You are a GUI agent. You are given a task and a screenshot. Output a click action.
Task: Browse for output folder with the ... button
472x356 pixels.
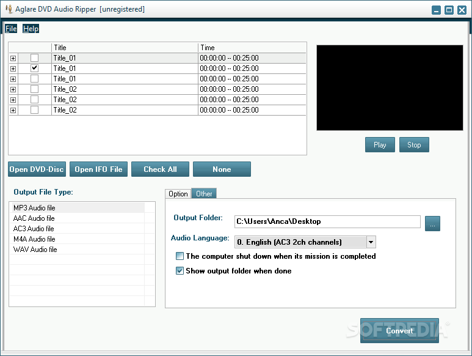[x=432, y=223]
